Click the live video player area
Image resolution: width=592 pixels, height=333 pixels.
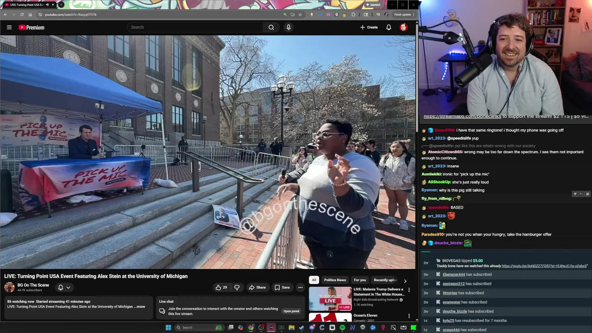click(208, 152)
